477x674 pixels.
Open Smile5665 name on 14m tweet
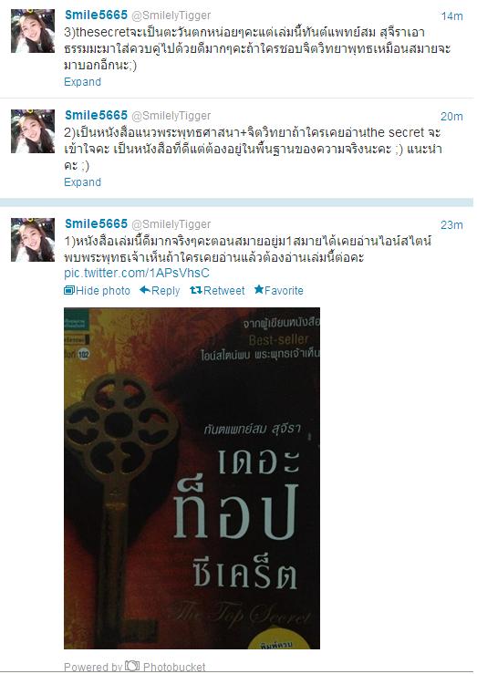(x=96, y=15)
